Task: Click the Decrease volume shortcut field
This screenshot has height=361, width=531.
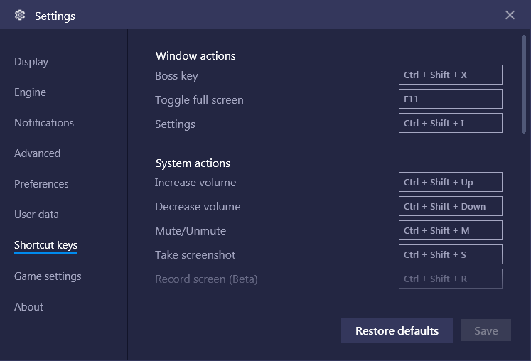Action: coord(450,206)
